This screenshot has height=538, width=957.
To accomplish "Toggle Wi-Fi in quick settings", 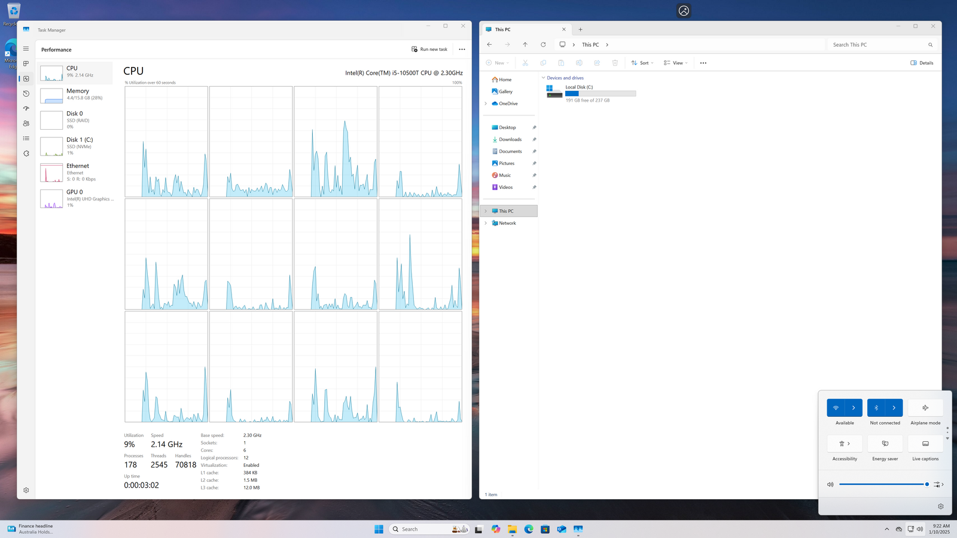I will coord(836,408).
